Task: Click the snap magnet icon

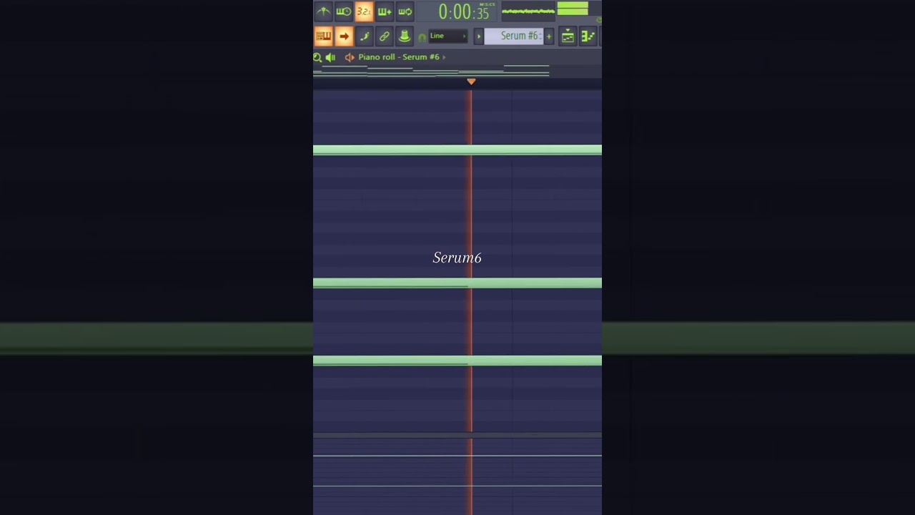Action: click(422, 36)
